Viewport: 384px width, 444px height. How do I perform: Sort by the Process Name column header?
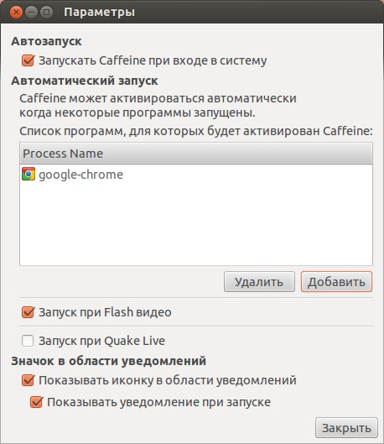(196, 154)
